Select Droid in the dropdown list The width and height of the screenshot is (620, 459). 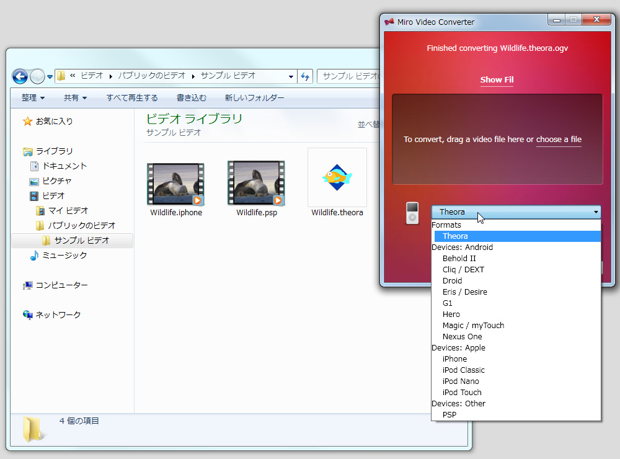tap(517, 280)
